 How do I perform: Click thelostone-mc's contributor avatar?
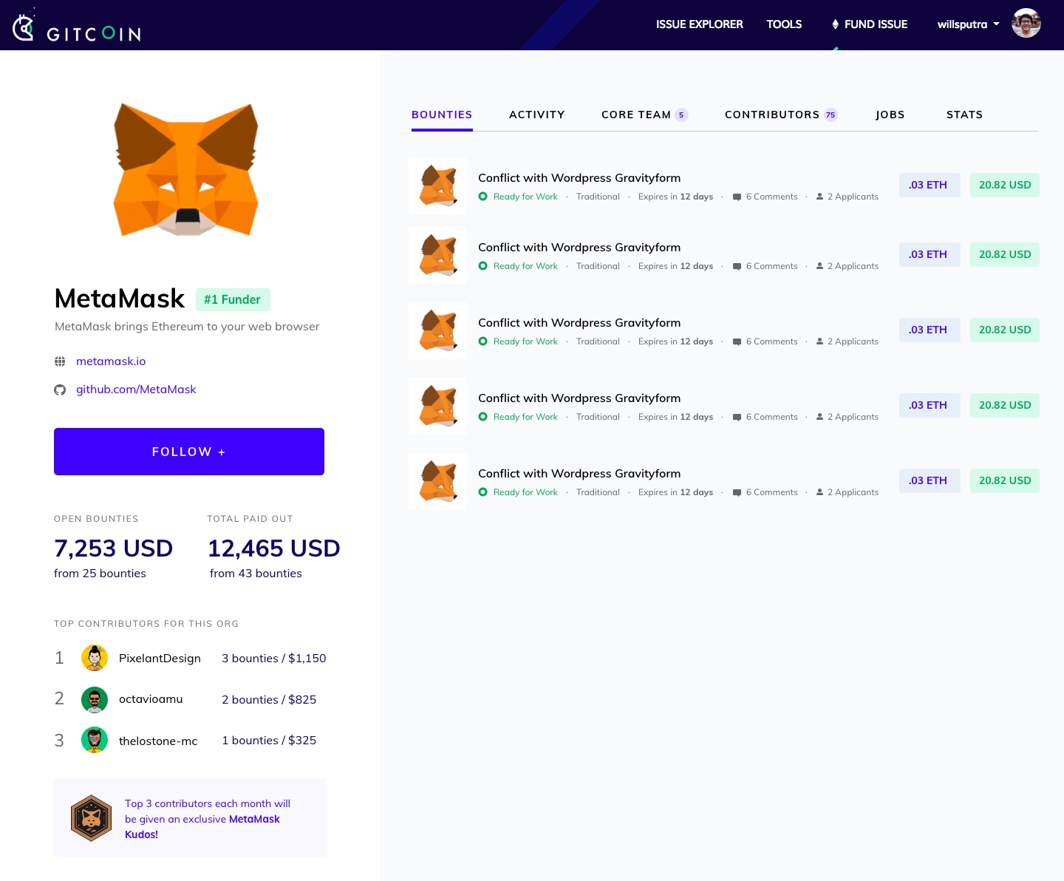[x=95, y=740]
